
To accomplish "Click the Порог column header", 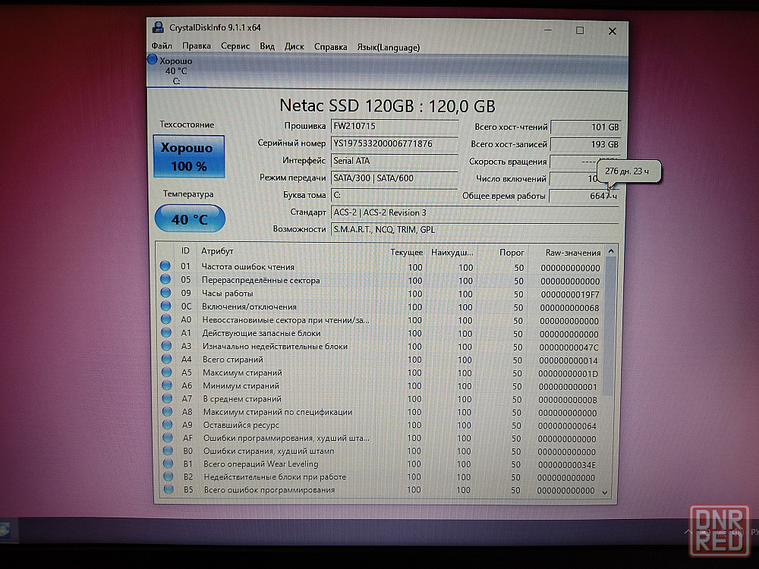I will point(512,253).
